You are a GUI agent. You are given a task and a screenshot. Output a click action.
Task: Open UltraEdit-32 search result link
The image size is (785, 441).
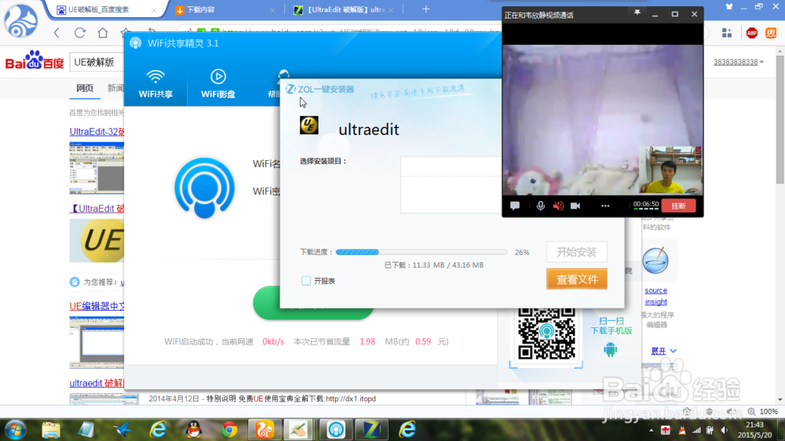coord(97,132)
